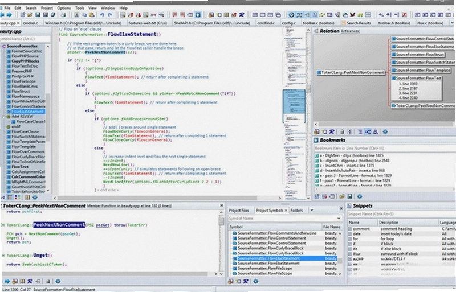Click the References link in Relation panel

click(x=350, y=31)
